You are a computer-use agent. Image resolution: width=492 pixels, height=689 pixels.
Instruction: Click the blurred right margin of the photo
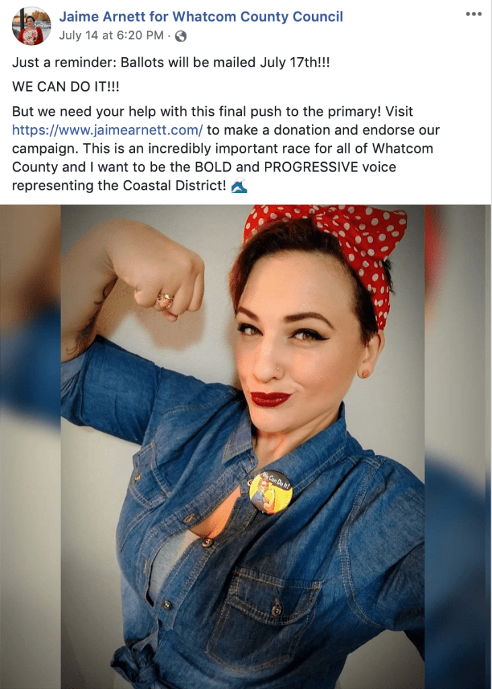[457, 447]
